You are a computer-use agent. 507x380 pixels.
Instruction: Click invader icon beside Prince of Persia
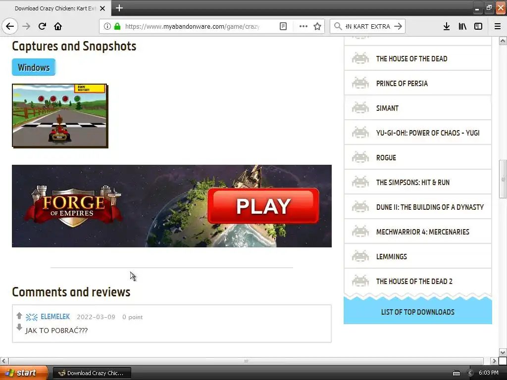point(360,83)
